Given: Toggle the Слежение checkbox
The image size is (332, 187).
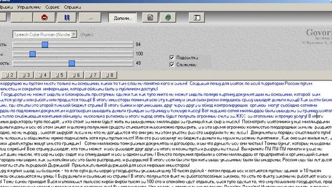Looking at the screenshot, I should pos(172,64).
